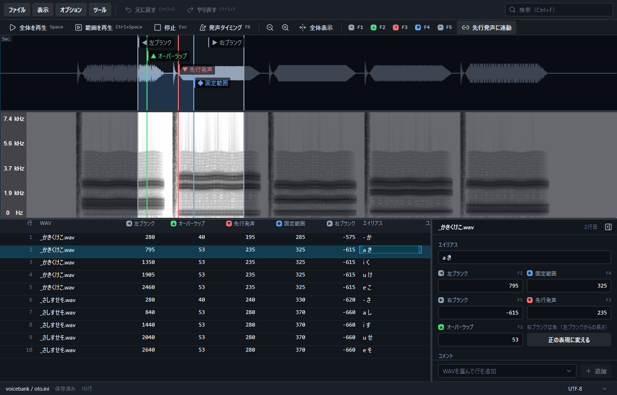Open the 表示 menu

coord(43,10)
